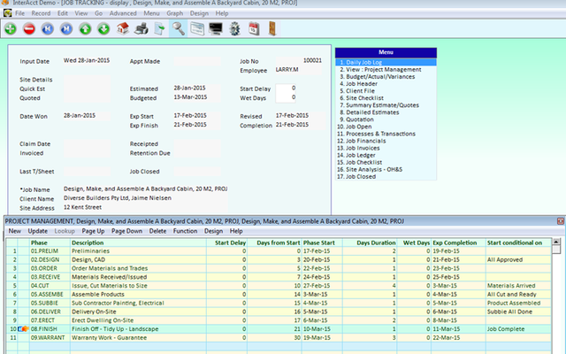Click the document export arrow icon

(x=159, y=28)
